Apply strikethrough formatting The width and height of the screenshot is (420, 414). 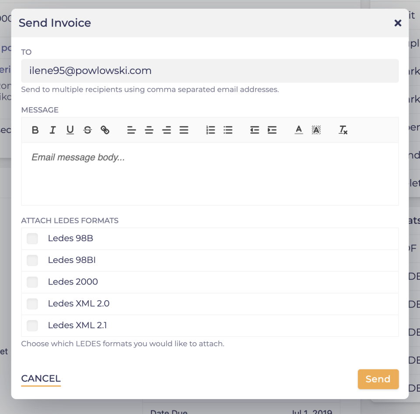pos(87,130)
